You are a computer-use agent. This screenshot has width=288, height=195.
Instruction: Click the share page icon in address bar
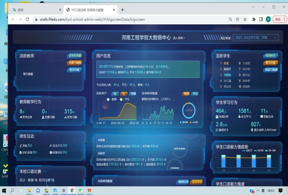(x=238, y=19)
